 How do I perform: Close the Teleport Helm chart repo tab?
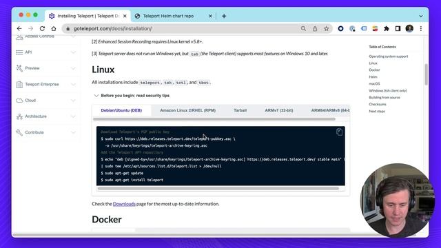(210, 16)
